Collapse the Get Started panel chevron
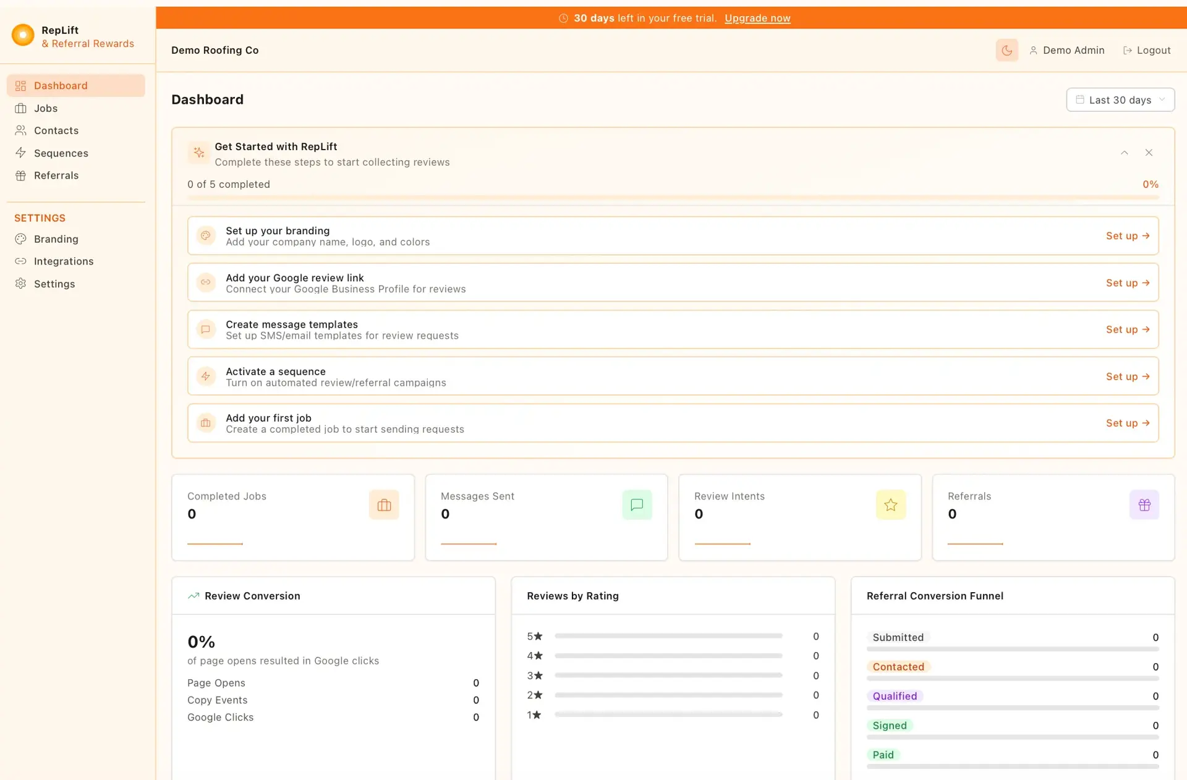Image resolution: width=1187 pixels, height=780 pixels. [1125, 153]
